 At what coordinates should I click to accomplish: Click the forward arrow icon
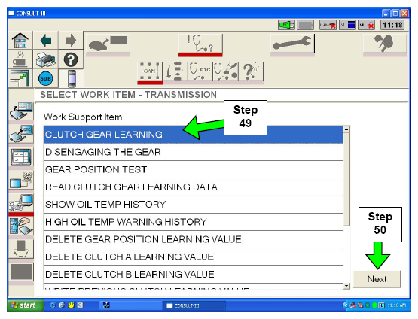pos(71,40)
